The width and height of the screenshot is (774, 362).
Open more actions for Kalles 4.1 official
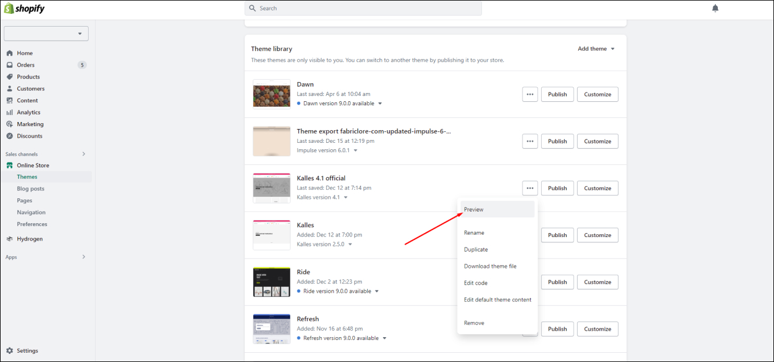click(x=530, y=188)
